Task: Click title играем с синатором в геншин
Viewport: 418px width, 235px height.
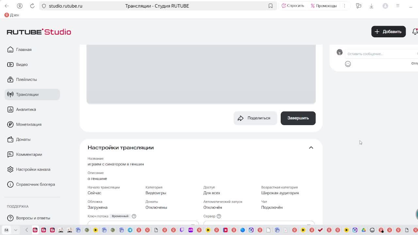Action: [116, 164]
